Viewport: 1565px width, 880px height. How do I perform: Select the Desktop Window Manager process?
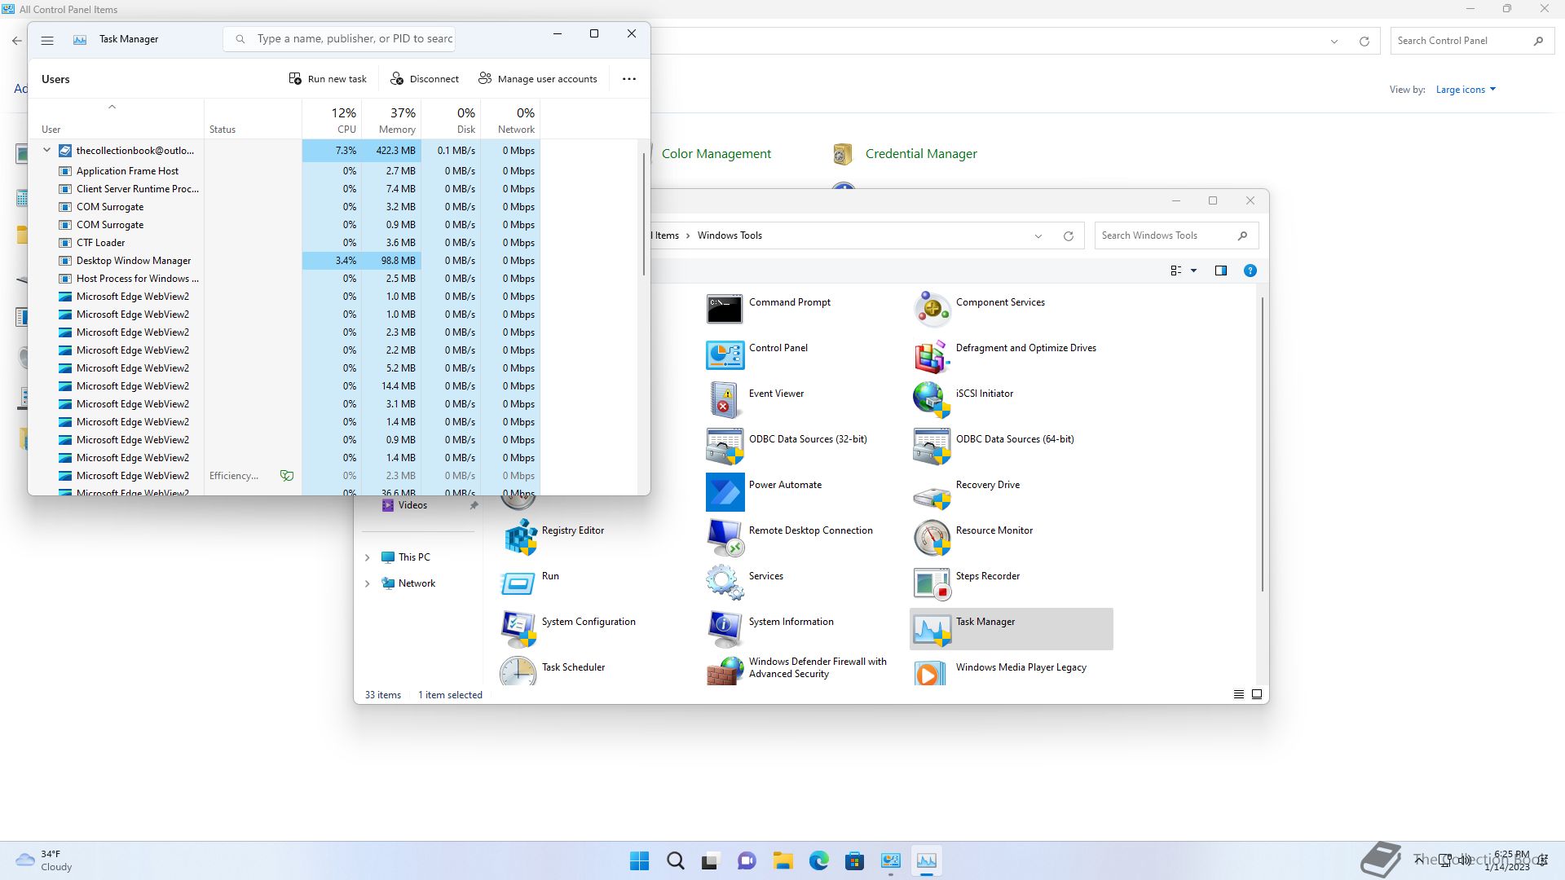pos(284,261)
